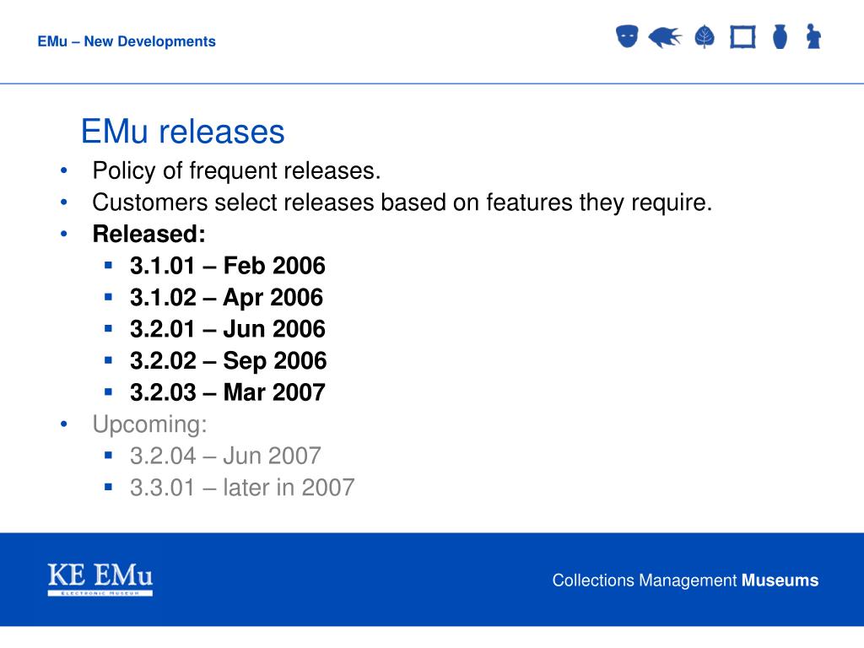Click 'Customers select releases based on features' bullet
Viewport: 864px width, 648px height.
tap(402, 202)
